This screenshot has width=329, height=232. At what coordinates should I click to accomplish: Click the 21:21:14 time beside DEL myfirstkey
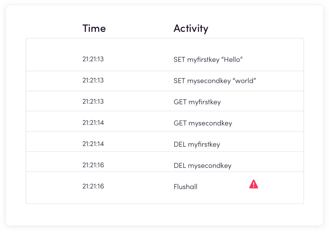pyautogui.click(x=93, y=144)
